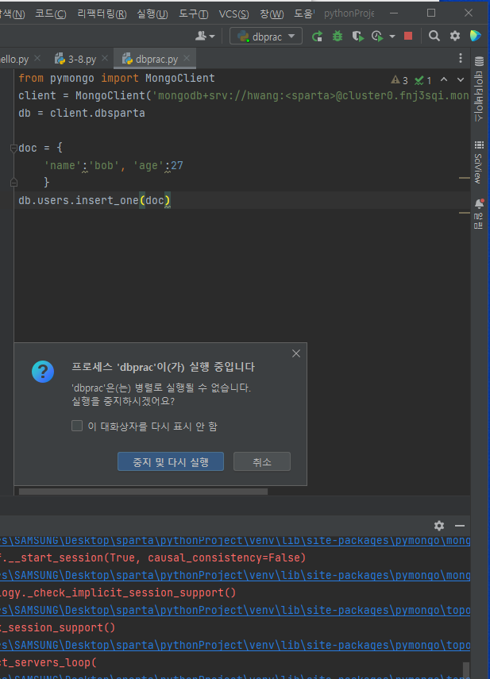Image resolution: width=490 pixels, height=679 pixels.
Task: Click the console vertical scrollbar thumb
Action: coord(466,670)
